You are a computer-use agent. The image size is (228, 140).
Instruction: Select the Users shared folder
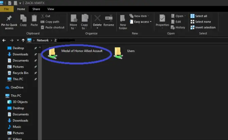(x=125, y=53)
